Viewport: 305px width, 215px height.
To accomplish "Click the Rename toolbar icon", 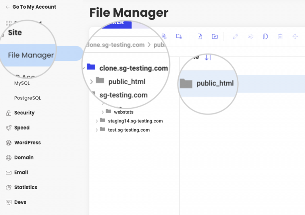I will (251, 37).
